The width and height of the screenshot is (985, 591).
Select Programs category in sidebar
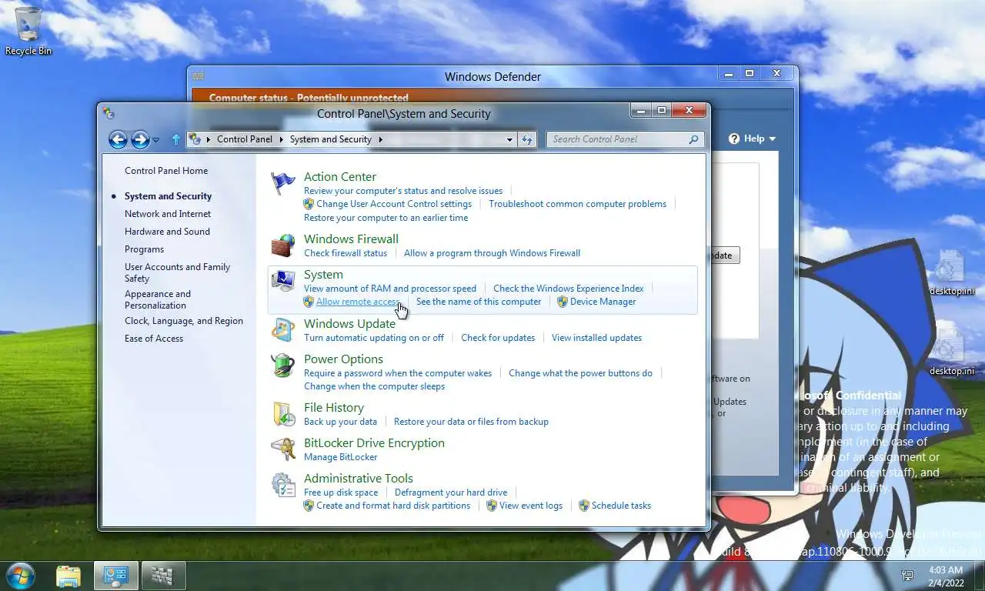[x=144, y=249]
